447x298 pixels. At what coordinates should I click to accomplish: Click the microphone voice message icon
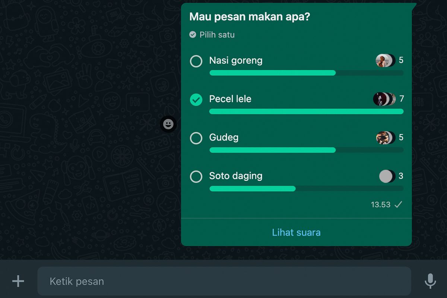(431, 281)
